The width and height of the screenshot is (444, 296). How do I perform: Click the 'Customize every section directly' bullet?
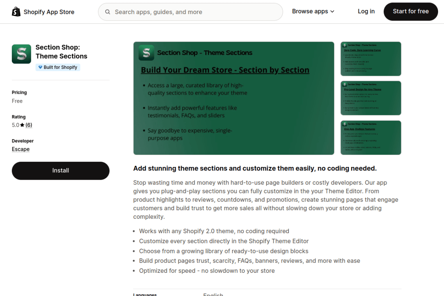click(x=224, y=241)
